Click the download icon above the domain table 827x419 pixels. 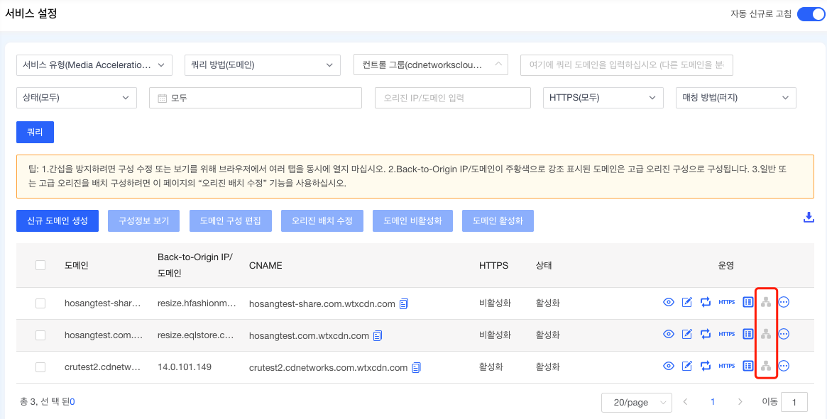[x=809, y=218]
